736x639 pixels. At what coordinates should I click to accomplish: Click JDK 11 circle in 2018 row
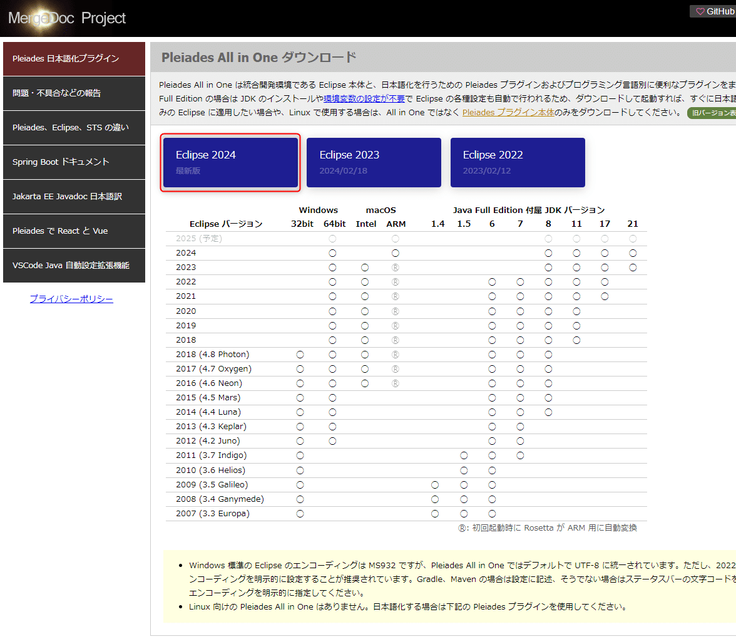(x=576, y=340)
